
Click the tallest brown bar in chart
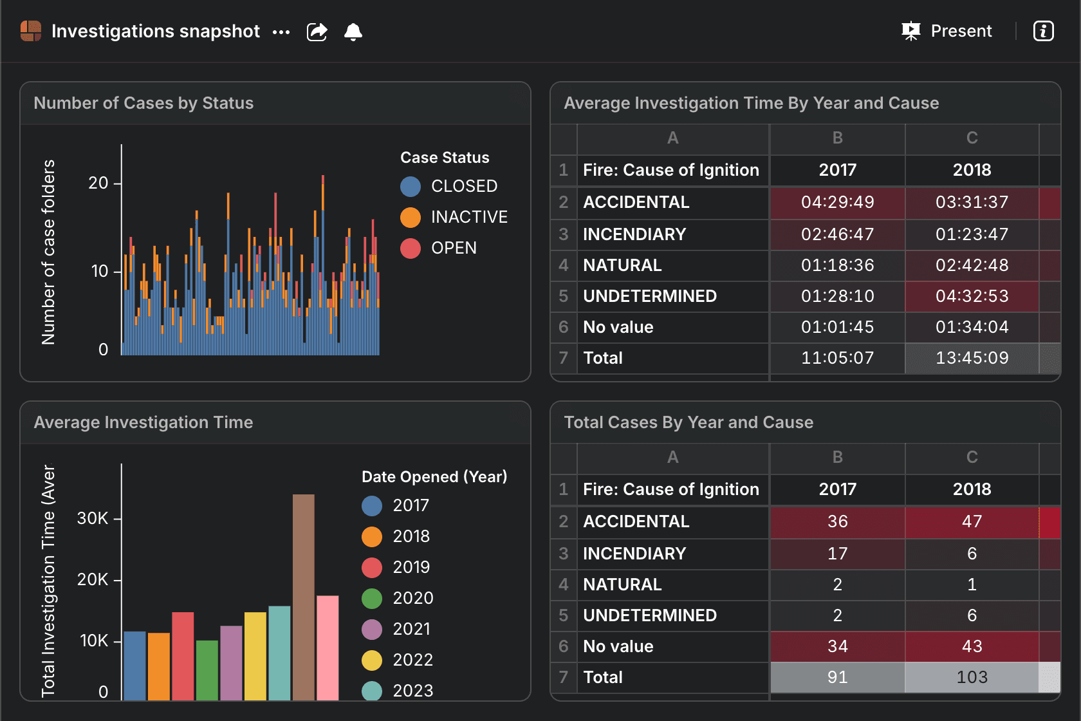(304, 596)
